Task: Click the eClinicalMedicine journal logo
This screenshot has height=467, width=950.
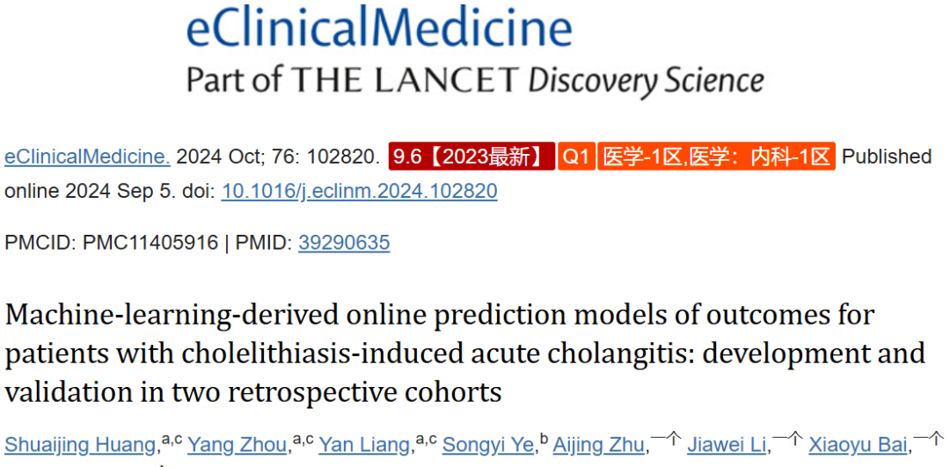Action: [379, 29]
